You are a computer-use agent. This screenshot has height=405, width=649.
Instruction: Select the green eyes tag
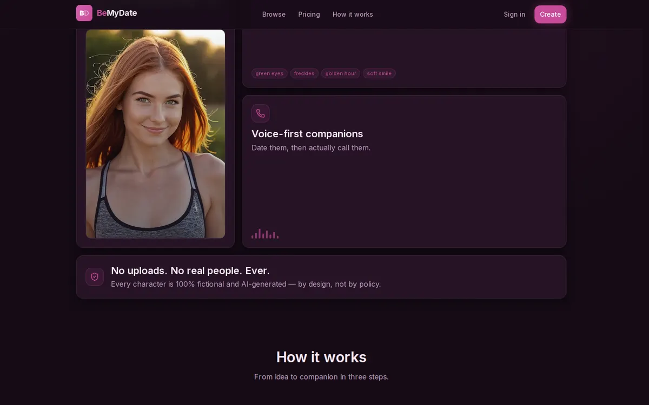[269, 73]
